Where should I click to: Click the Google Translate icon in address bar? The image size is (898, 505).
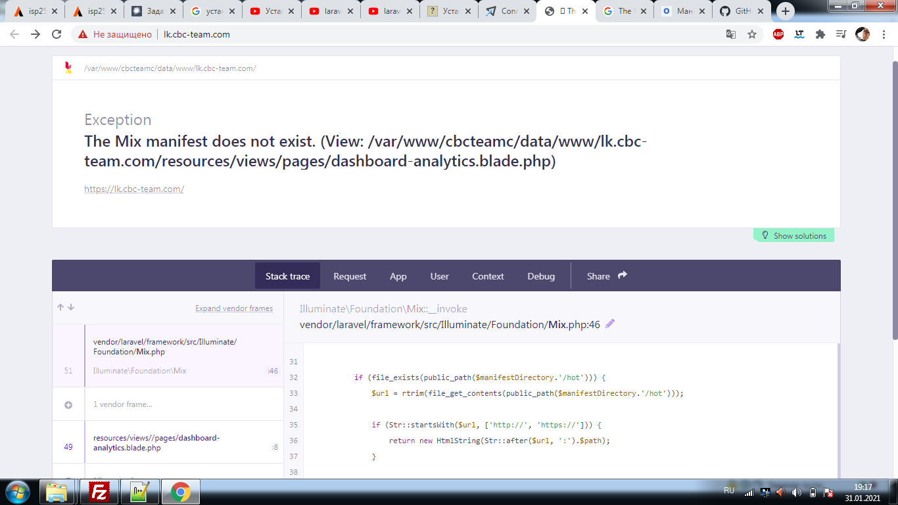pos(730,34)
